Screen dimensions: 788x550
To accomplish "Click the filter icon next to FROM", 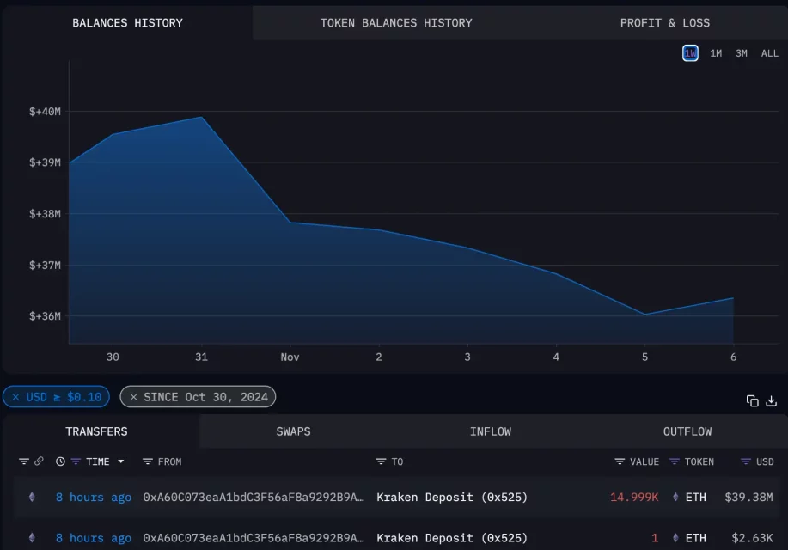I will [x=147, y=461].
